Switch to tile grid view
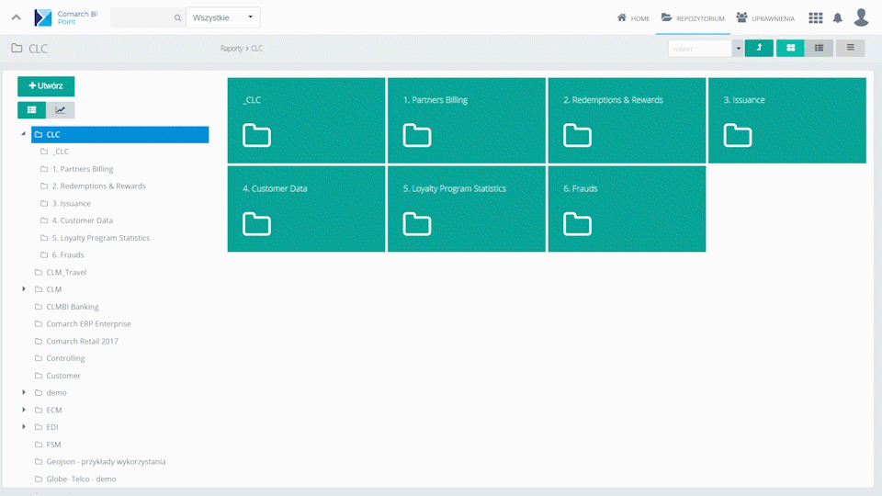Screen dimensions: 882x496 (790, 48)
